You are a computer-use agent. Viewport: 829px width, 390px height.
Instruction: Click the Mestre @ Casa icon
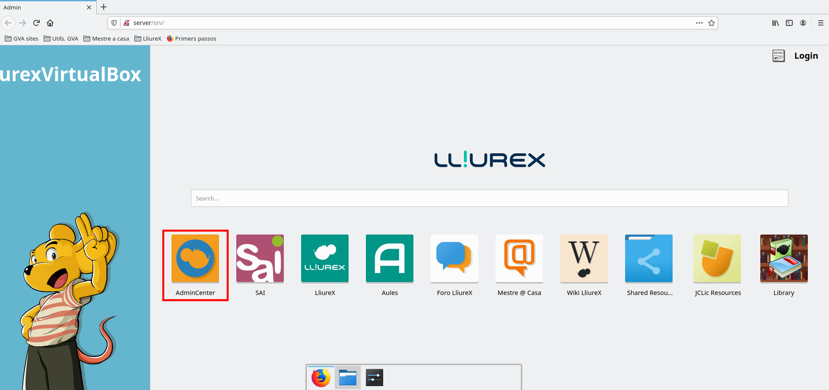[x=519, y=258]
